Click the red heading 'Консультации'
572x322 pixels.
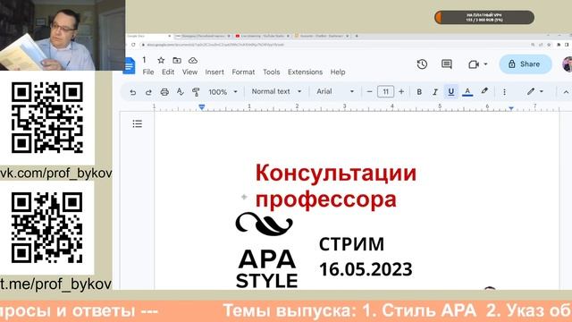336,173
